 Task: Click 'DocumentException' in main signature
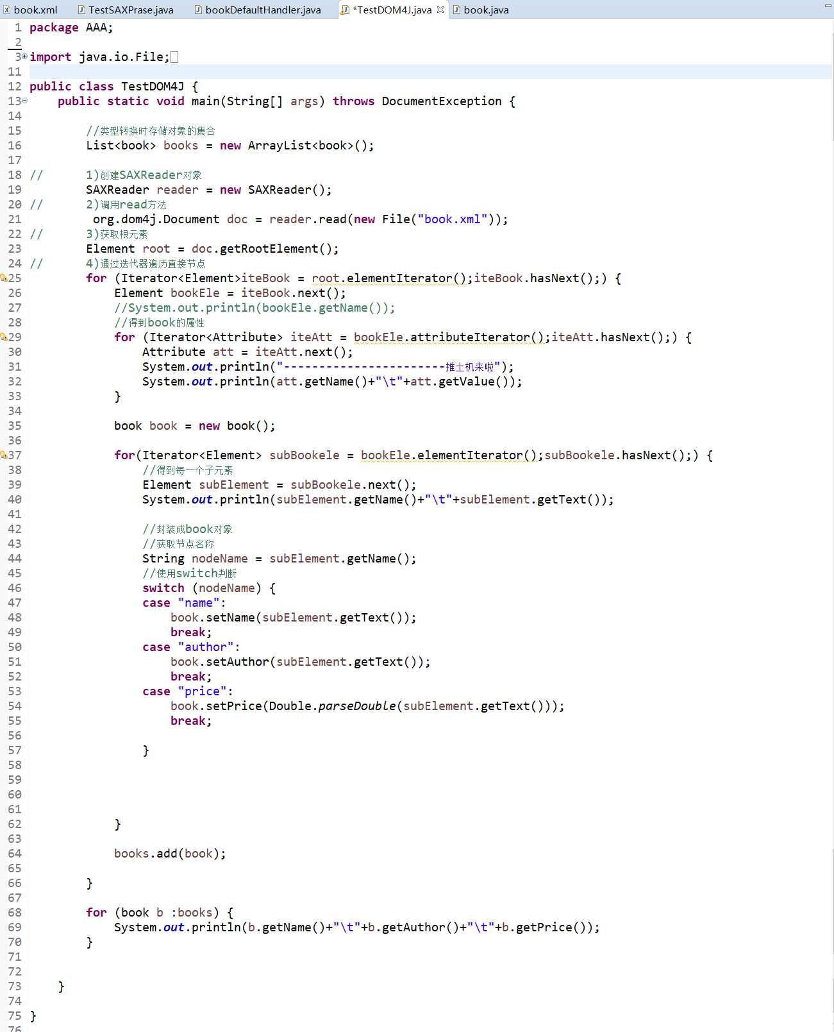coord(442,101)
